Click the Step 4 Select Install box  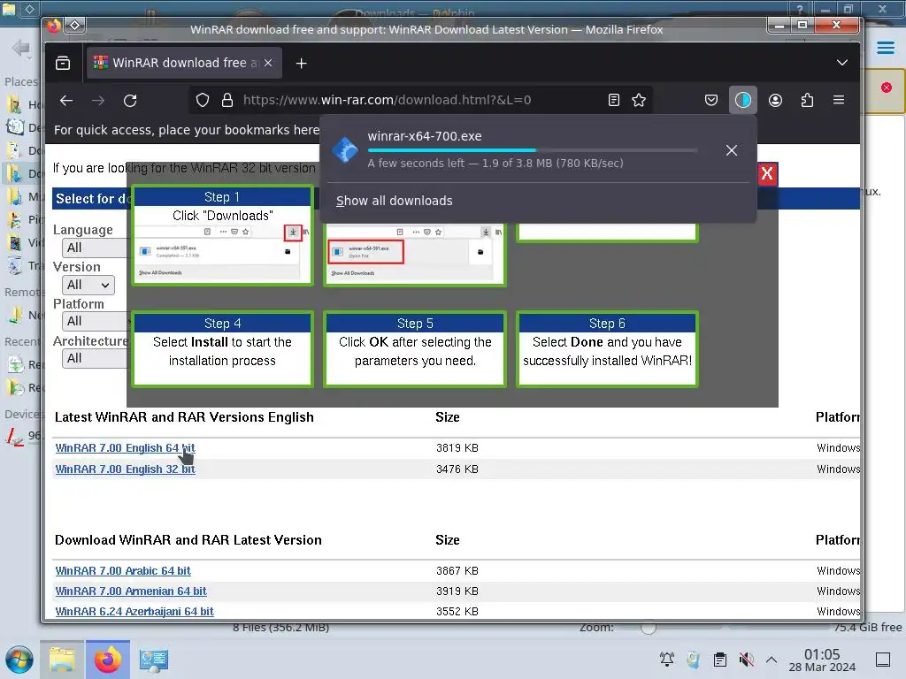(x=222, y=349)
